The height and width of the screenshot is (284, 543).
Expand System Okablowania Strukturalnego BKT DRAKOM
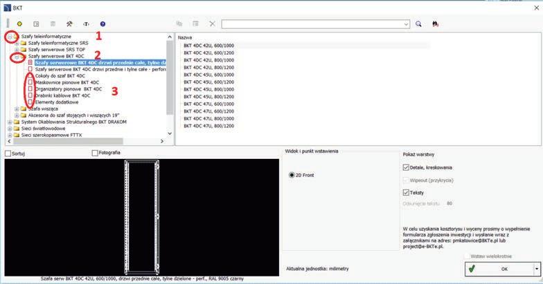click(10, 122)
